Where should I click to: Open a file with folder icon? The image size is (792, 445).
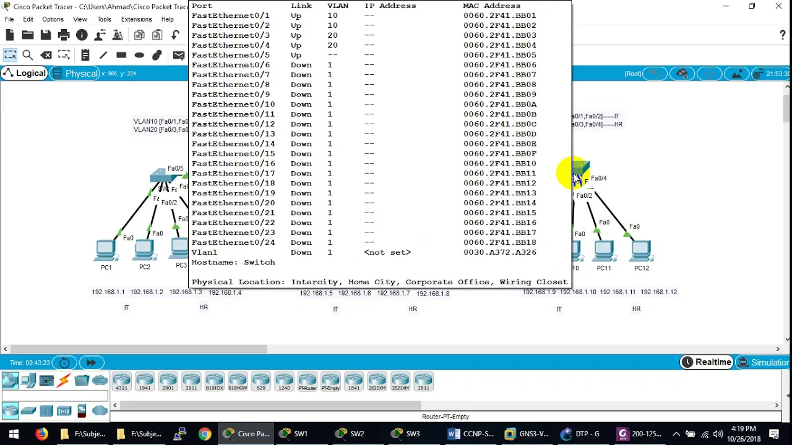click(x=28, y=35)
